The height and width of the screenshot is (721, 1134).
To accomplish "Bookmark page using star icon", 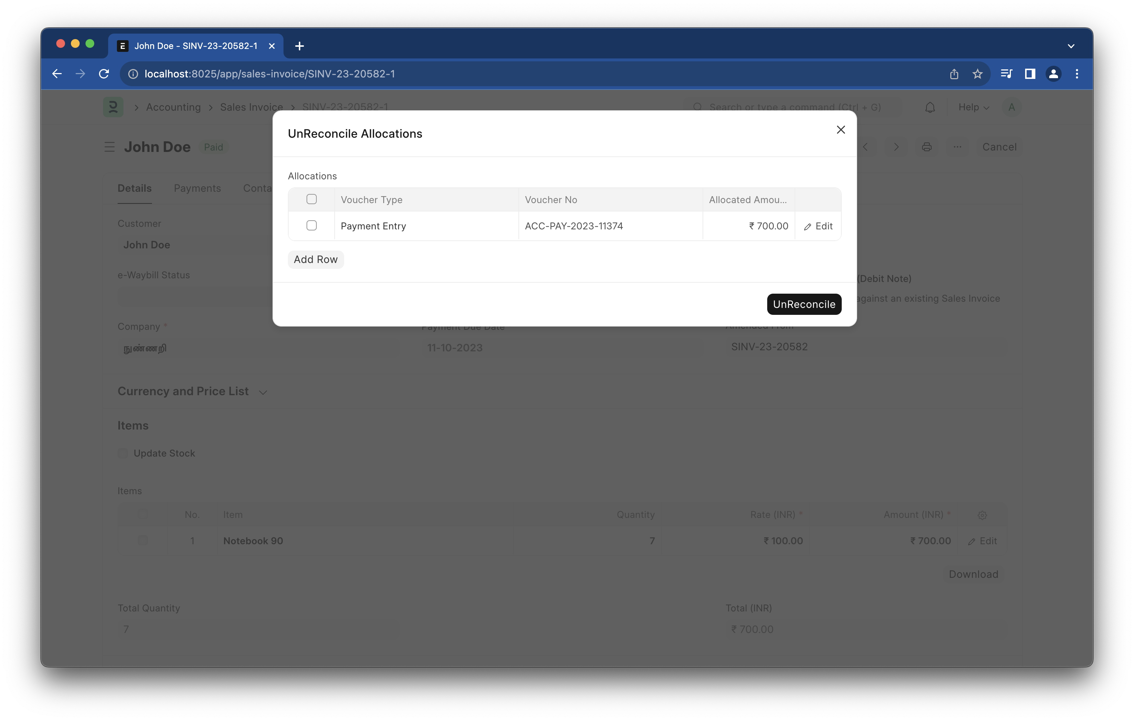I will pyautogui.click(x=977, y=74).
